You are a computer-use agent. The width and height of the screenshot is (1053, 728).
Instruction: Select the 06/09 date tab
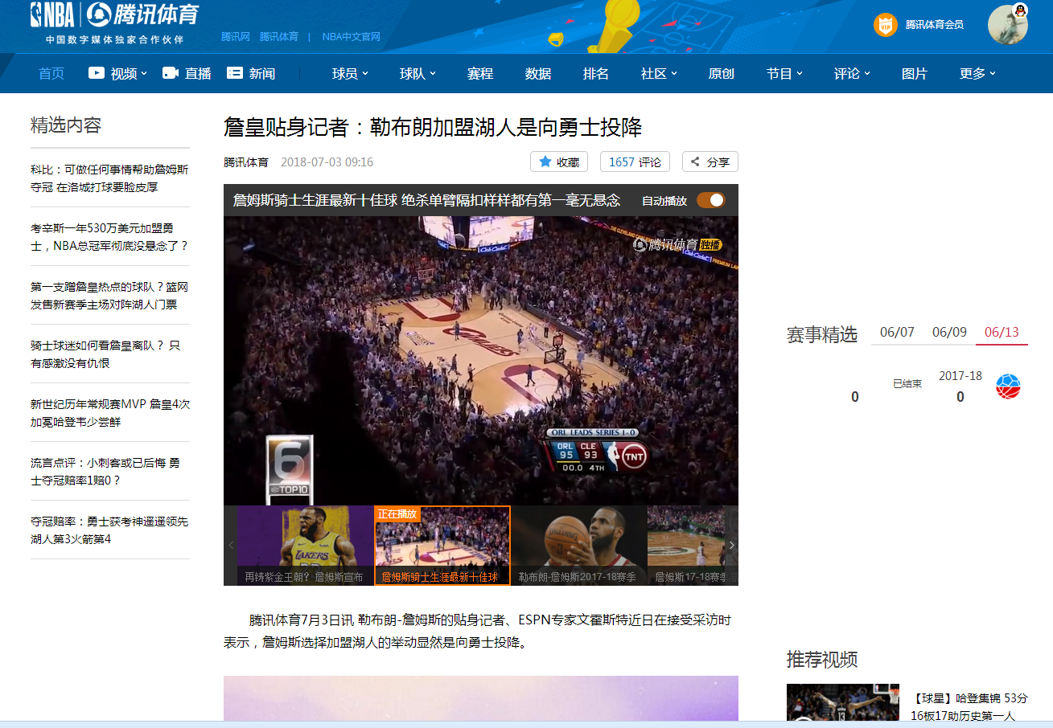pos(949,332)
